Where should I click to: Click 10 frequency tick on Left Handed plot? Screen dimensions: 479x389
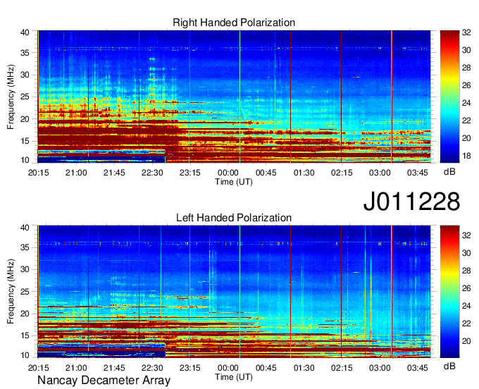(x=25, y=355)
